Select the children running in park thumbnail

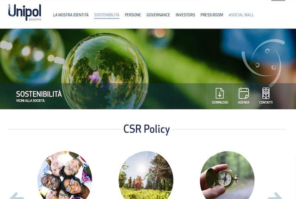[x=146, y=175]
